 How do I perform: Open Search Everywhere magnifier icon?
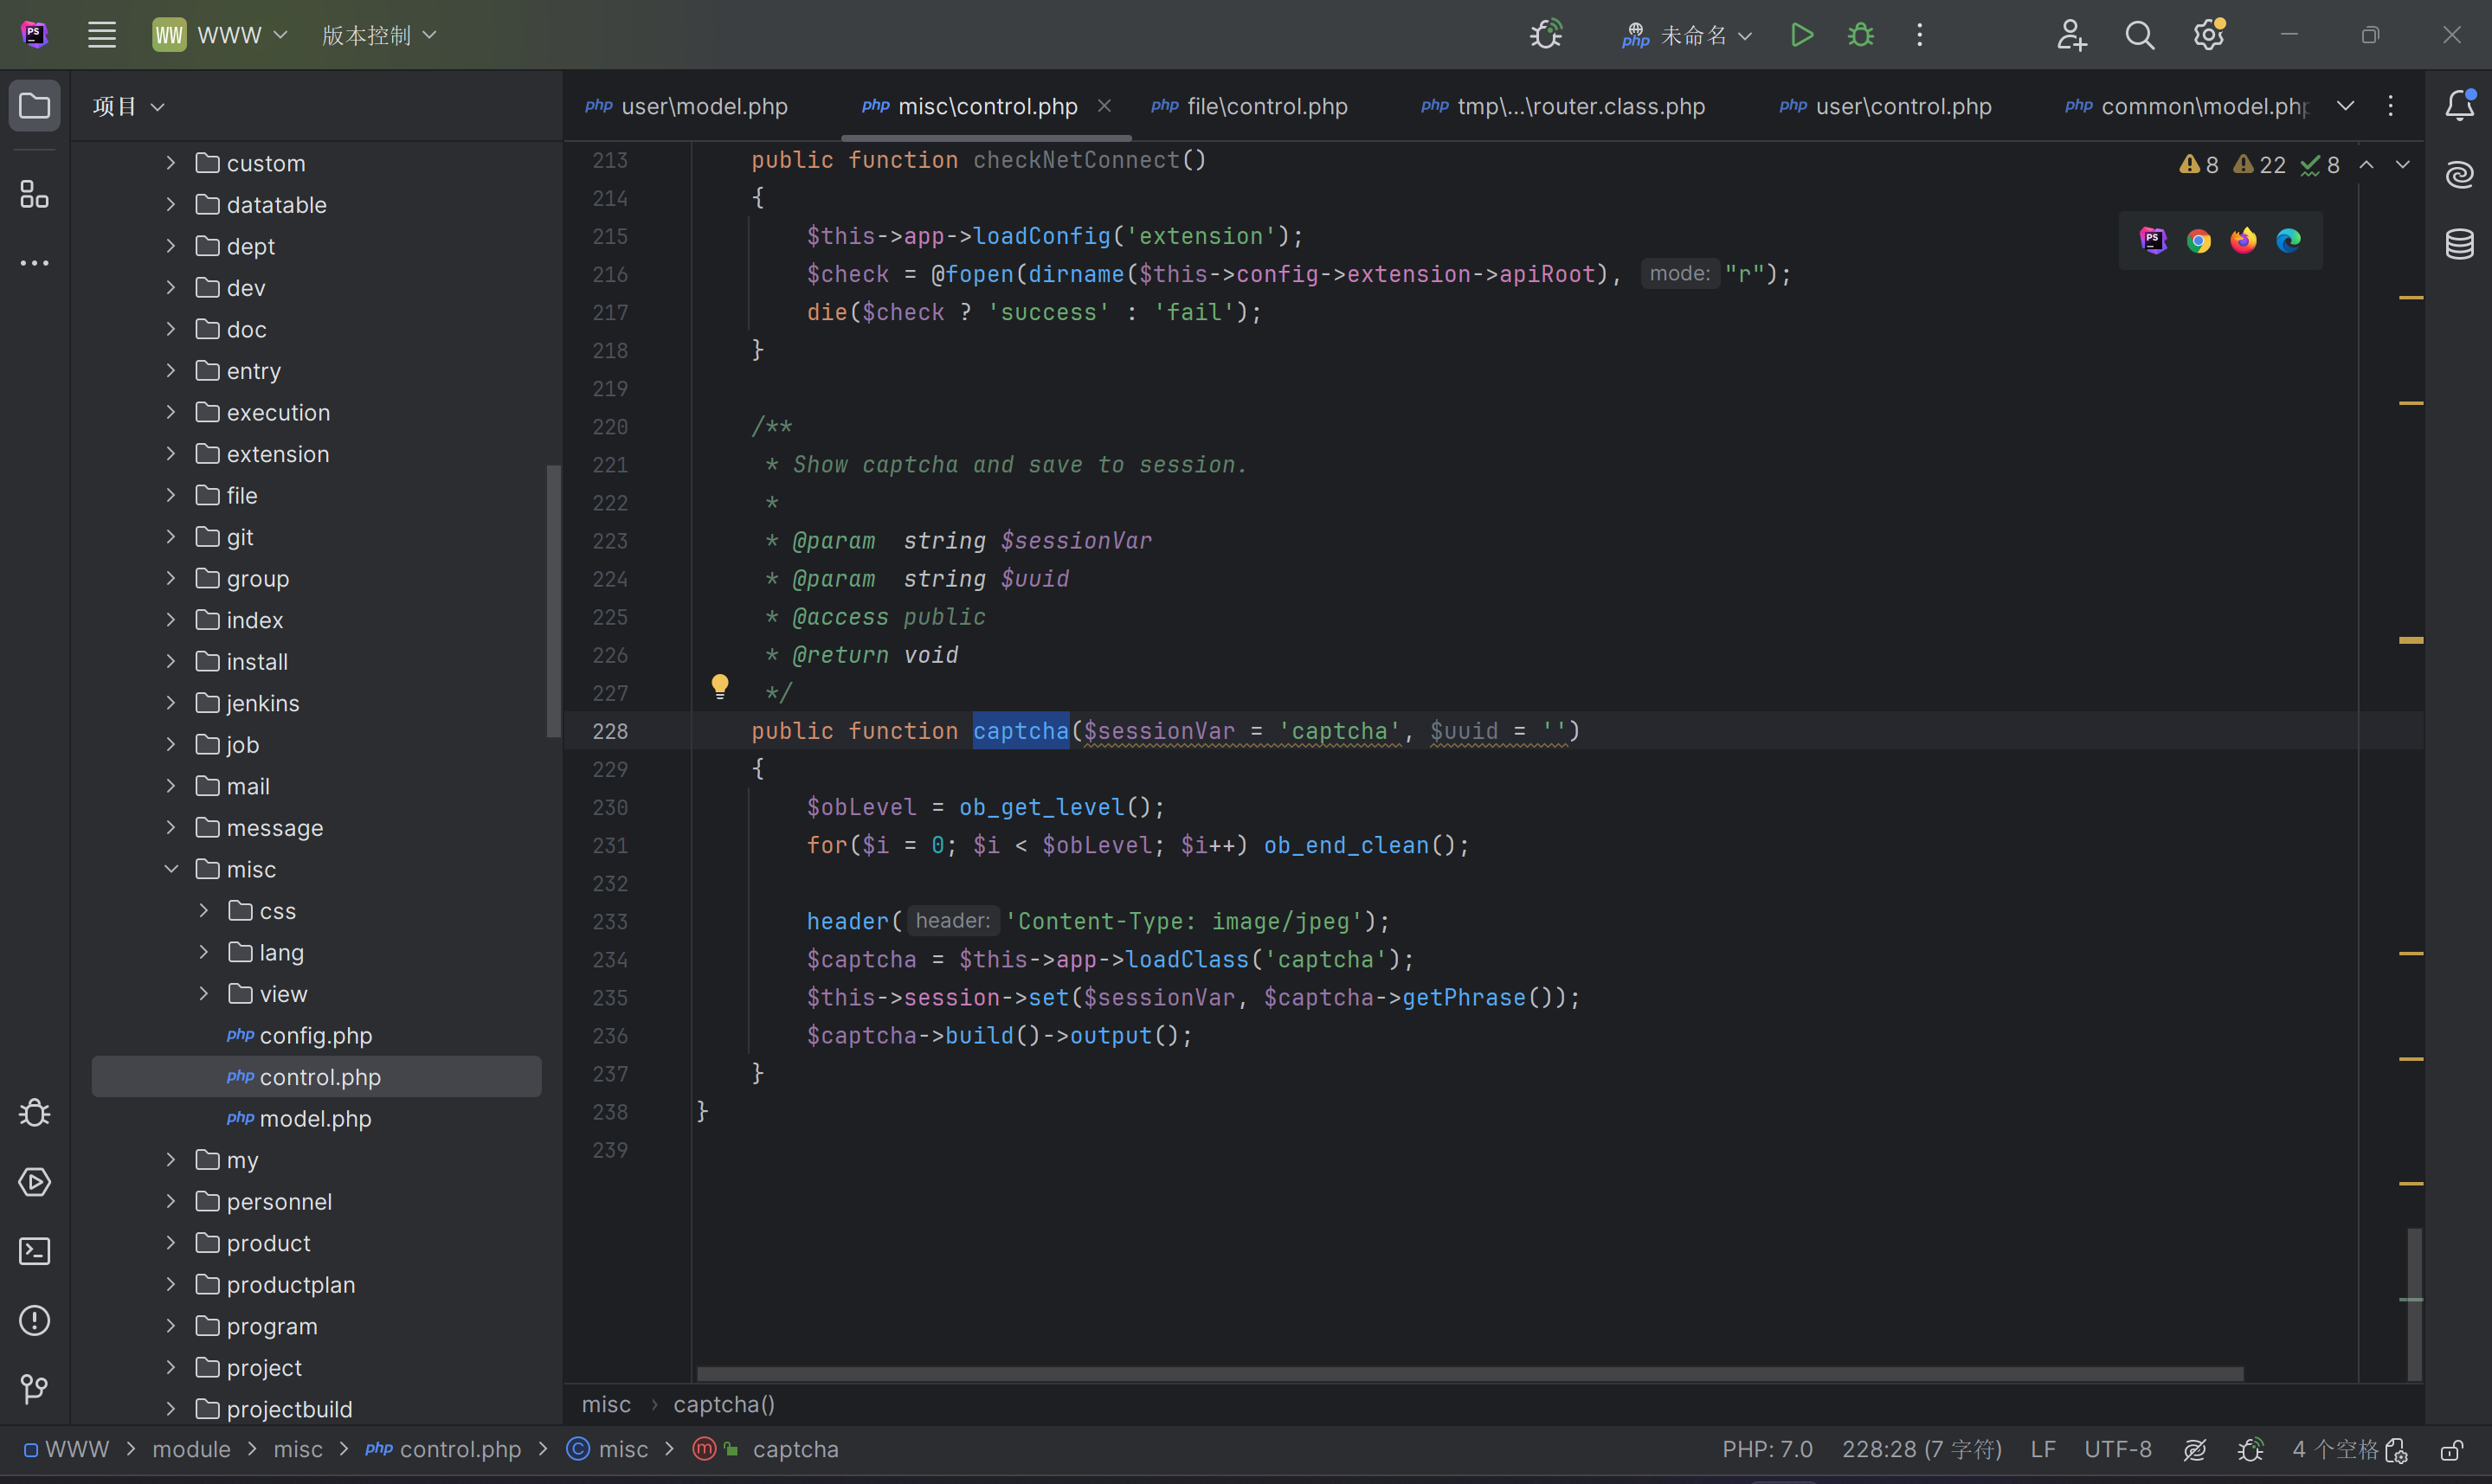click(2139, 35)
